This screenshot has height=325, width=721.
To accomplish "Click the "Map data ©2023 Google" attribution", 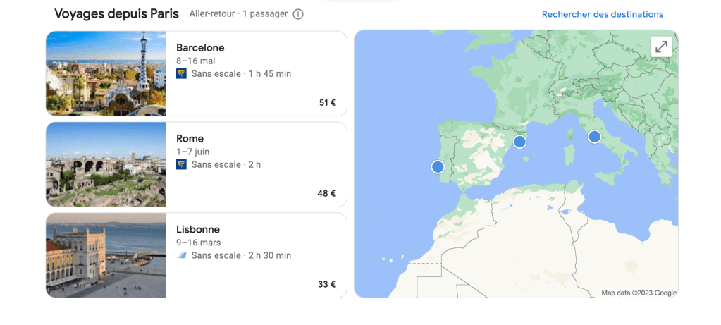I will (x=639, y=293).
